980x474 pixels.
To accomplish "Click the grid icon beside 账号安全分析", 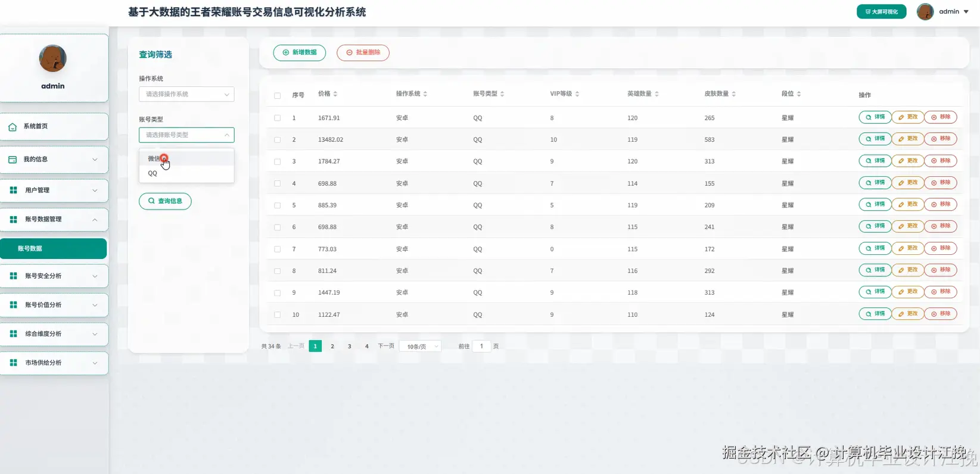I will [13, 276].
